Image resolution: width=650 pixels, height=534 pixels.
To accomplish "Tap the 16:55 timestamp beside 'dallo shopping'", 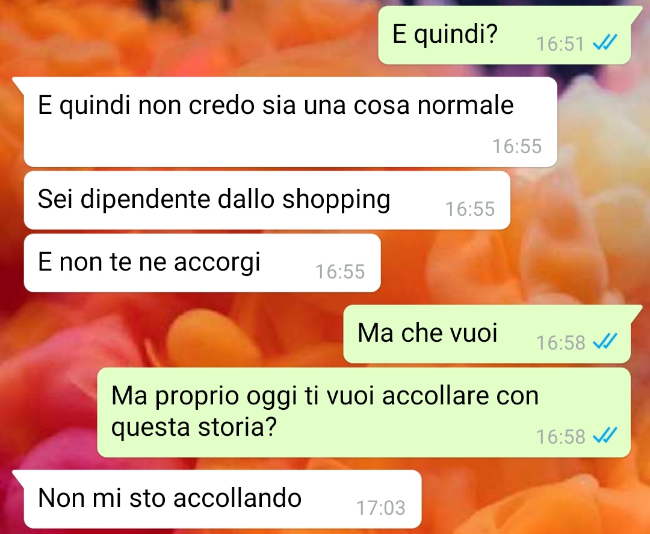I will pos(470,209).
